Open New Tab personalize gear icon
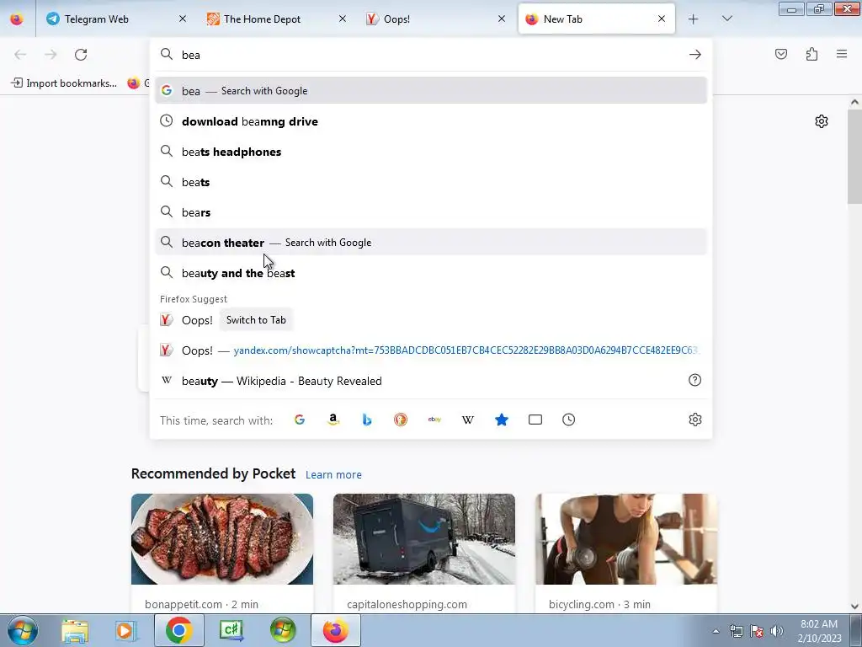The image size is (862, 647). click(x=822, y=121)
